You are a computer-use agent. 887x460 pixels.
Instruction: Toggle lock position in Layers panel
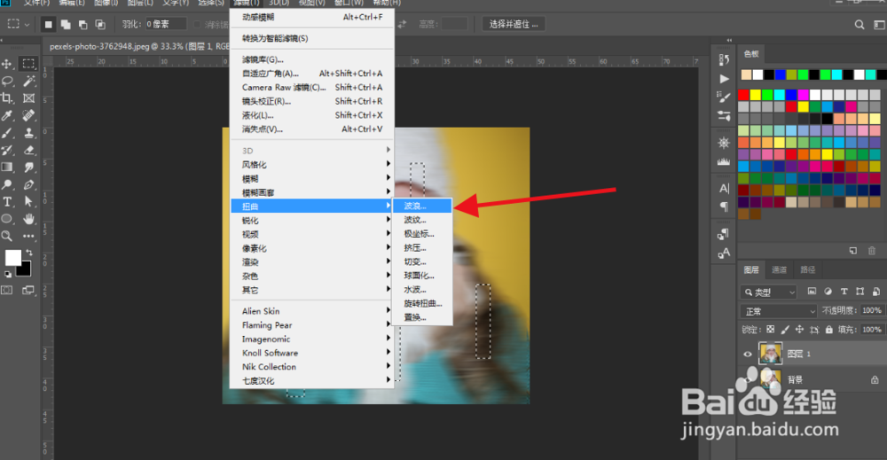click(x=799, y=330)
